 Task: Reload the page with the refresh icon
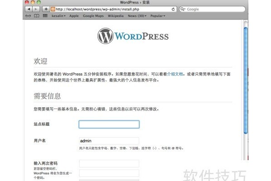(173, 9)
